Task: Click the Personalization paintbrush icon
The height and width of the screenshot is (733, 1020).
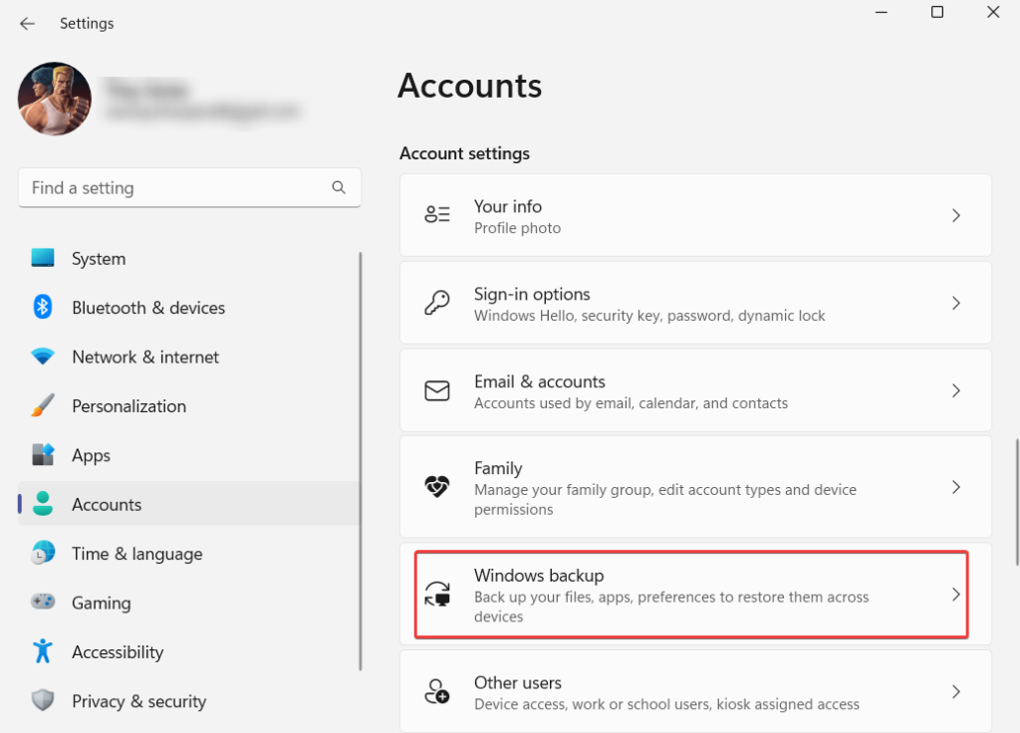Action: (x=42, y=406)
